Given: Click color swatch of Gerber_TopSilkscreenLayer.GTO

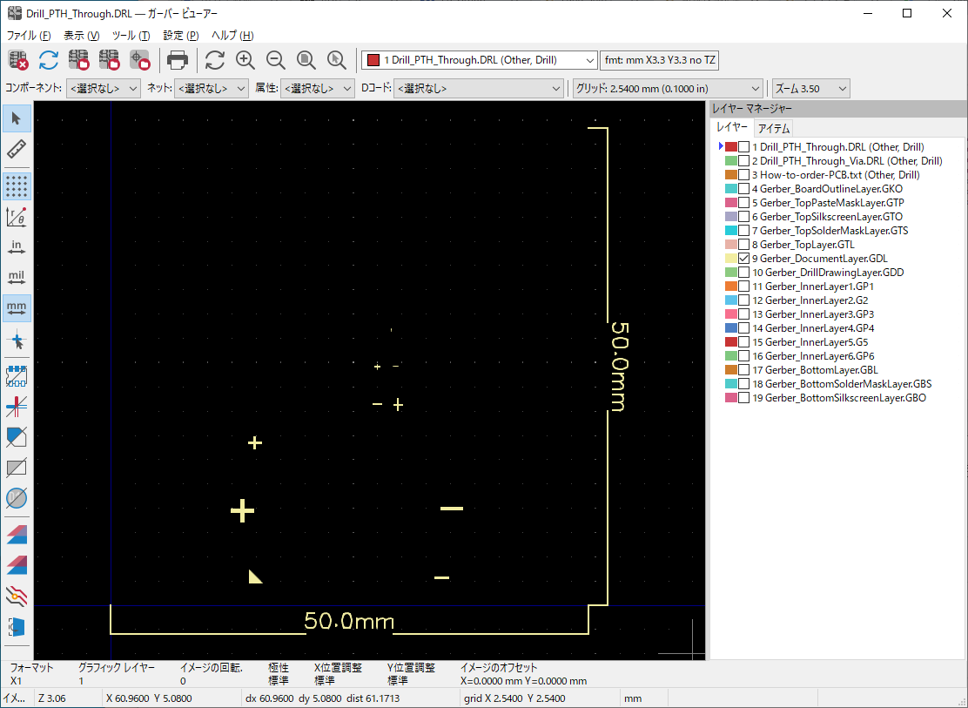Looking at the screenshot, I should 731,217.
